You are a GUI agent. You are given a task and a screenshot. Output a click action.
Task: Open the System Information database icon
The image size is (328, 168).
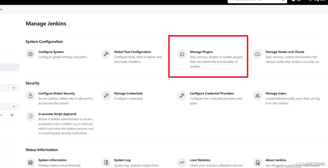[30, 162]
